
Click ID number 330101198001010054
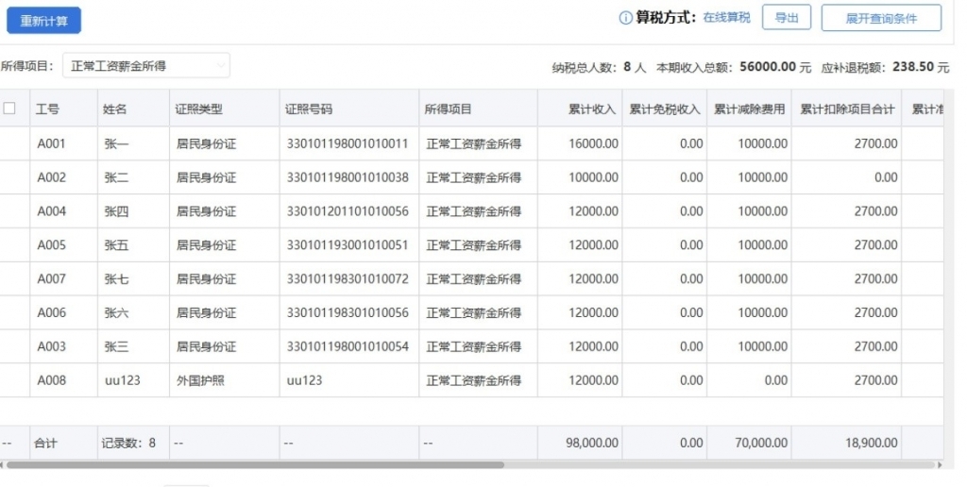(x=348, y=346)
